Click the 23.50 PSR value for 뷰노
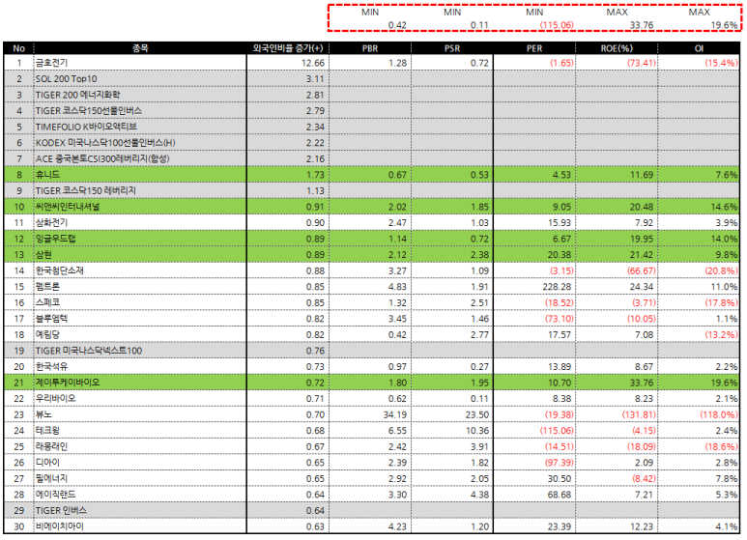 coord(477,414)
